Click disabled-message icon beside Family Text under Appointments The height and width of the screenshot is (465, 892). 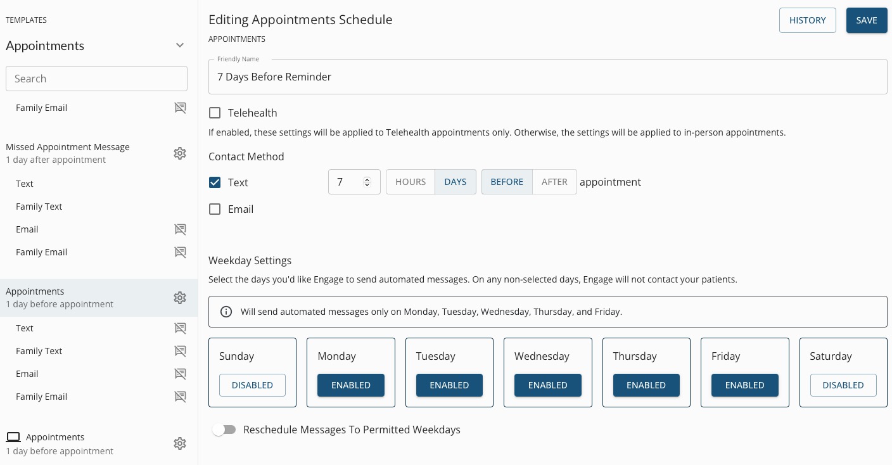click(181, 351)
